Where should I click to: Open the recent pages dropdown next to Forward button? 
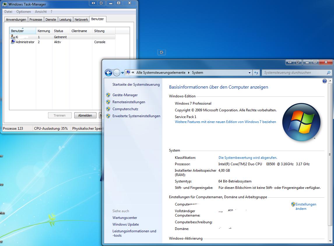pos(122,73)
